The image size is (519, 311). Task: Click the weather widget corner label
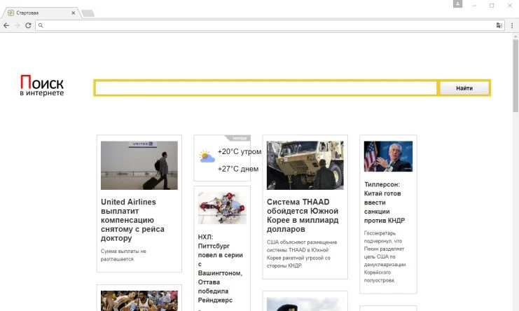(x=237, y=138)
